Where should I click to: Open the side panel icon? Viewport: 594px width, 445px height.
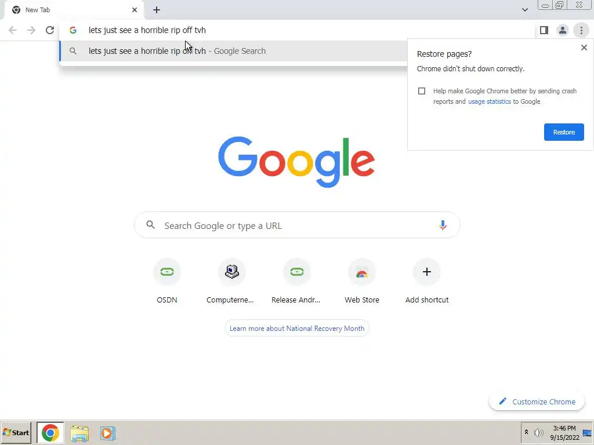tap(544, 30)
